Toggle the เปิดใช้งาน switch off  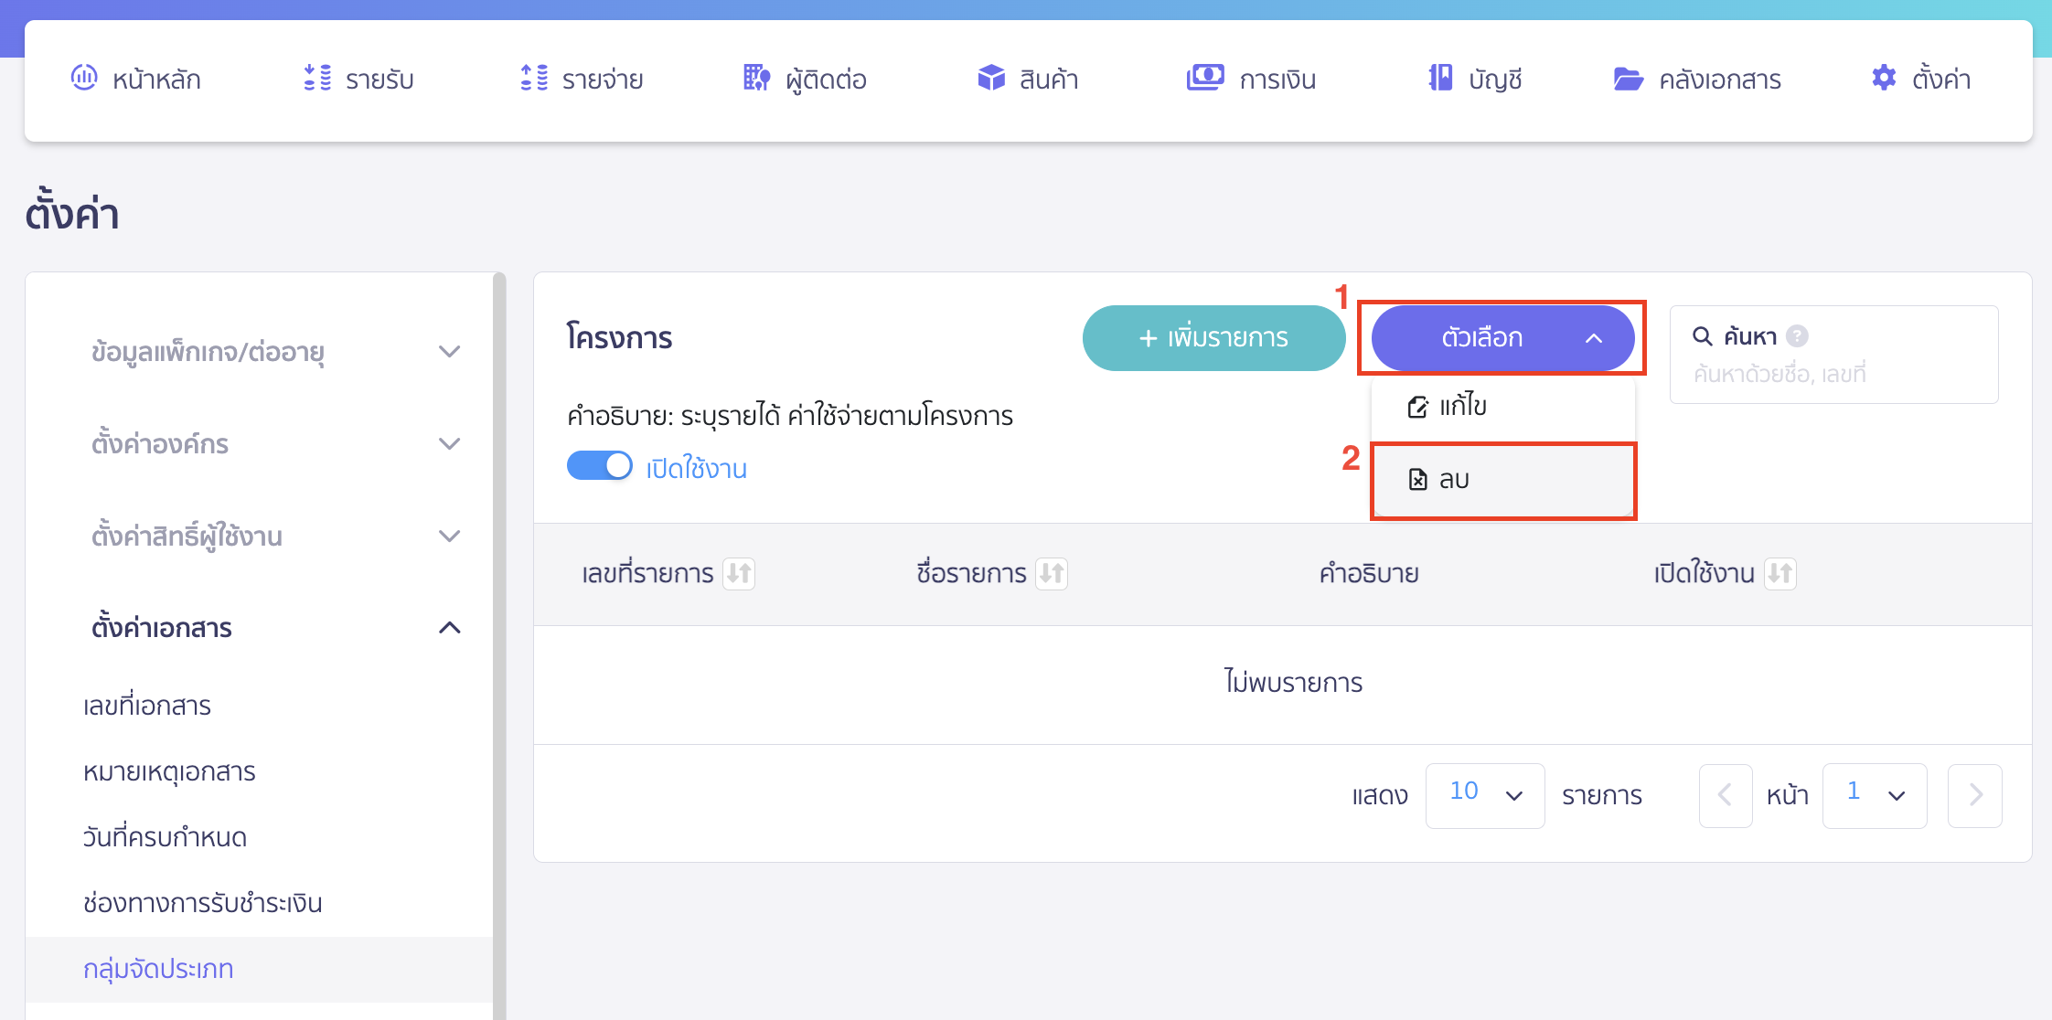click(x=601, y=465)
